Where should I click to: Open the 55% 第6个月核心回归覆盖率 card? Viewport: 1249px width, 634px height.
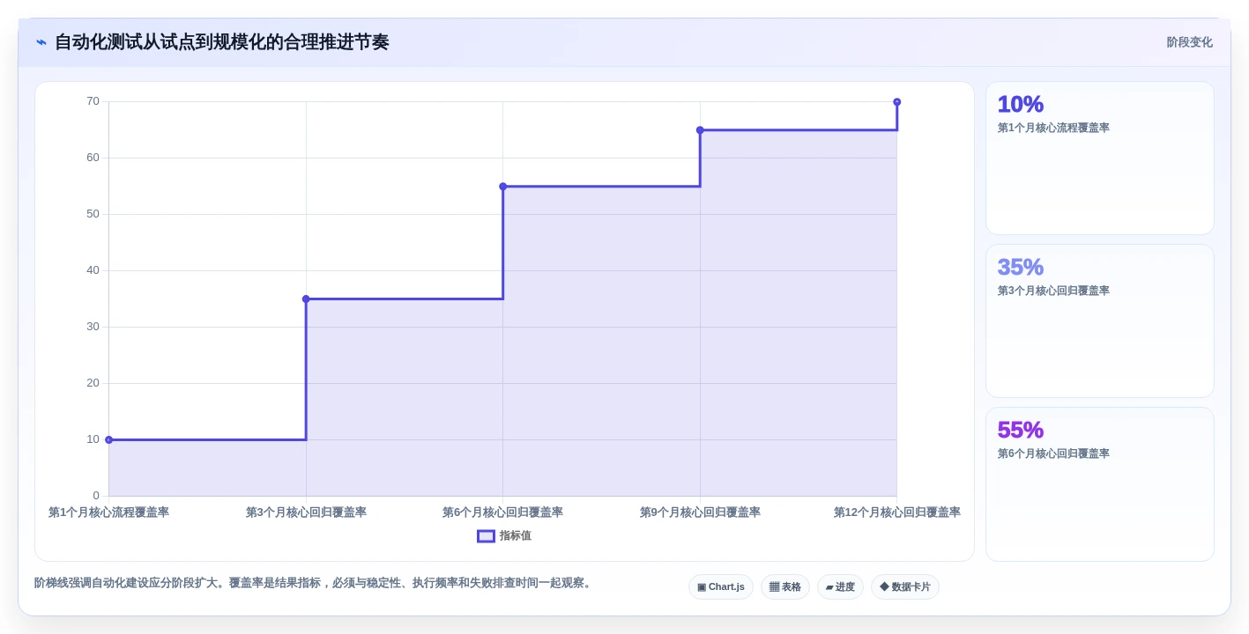pyautogui.click(x=1099, y=484)
